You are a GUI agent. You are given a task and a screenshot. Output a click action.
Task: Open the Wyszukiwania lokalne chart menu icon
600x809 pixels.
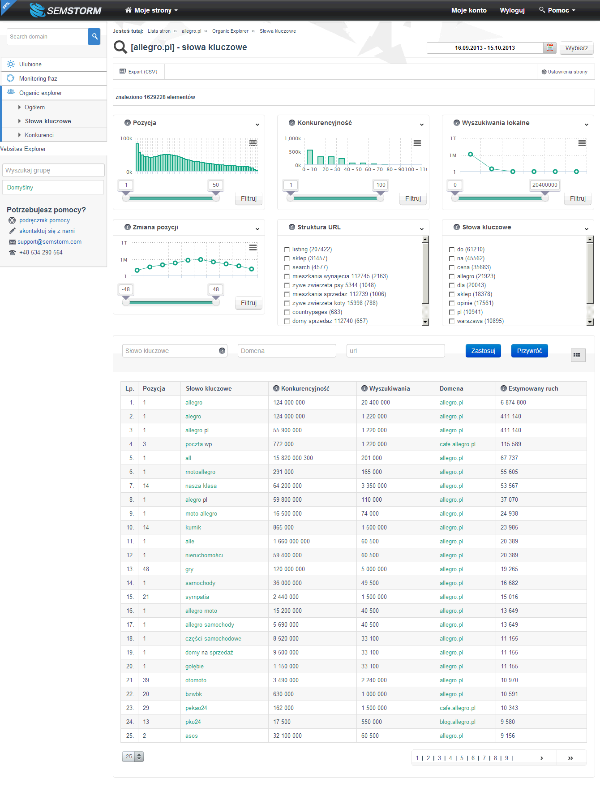582,143
